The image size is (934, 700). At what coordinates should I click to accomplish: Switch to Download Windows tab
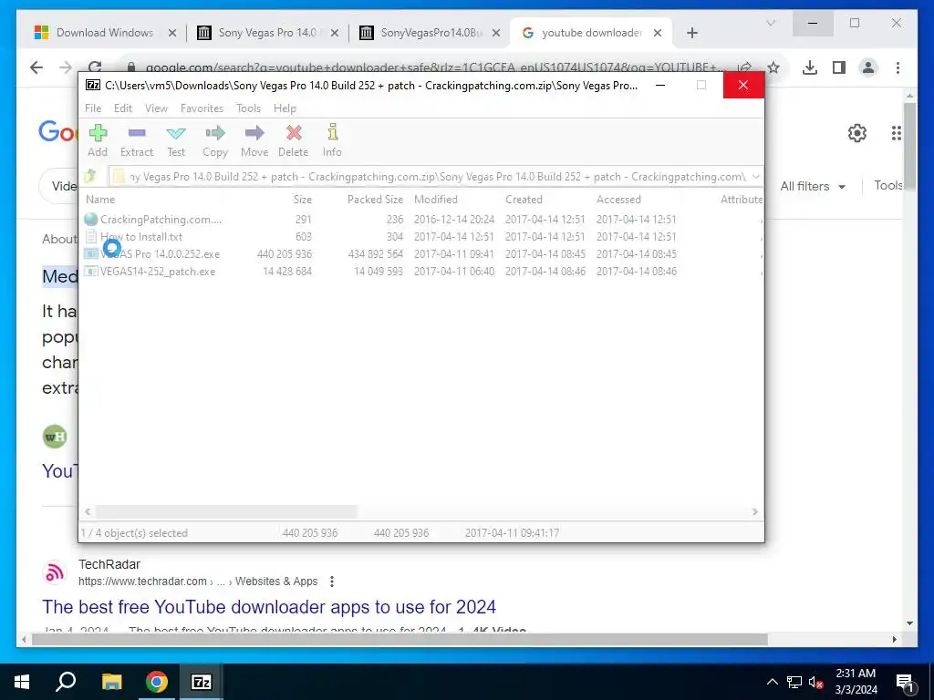[x=105, y=33]
